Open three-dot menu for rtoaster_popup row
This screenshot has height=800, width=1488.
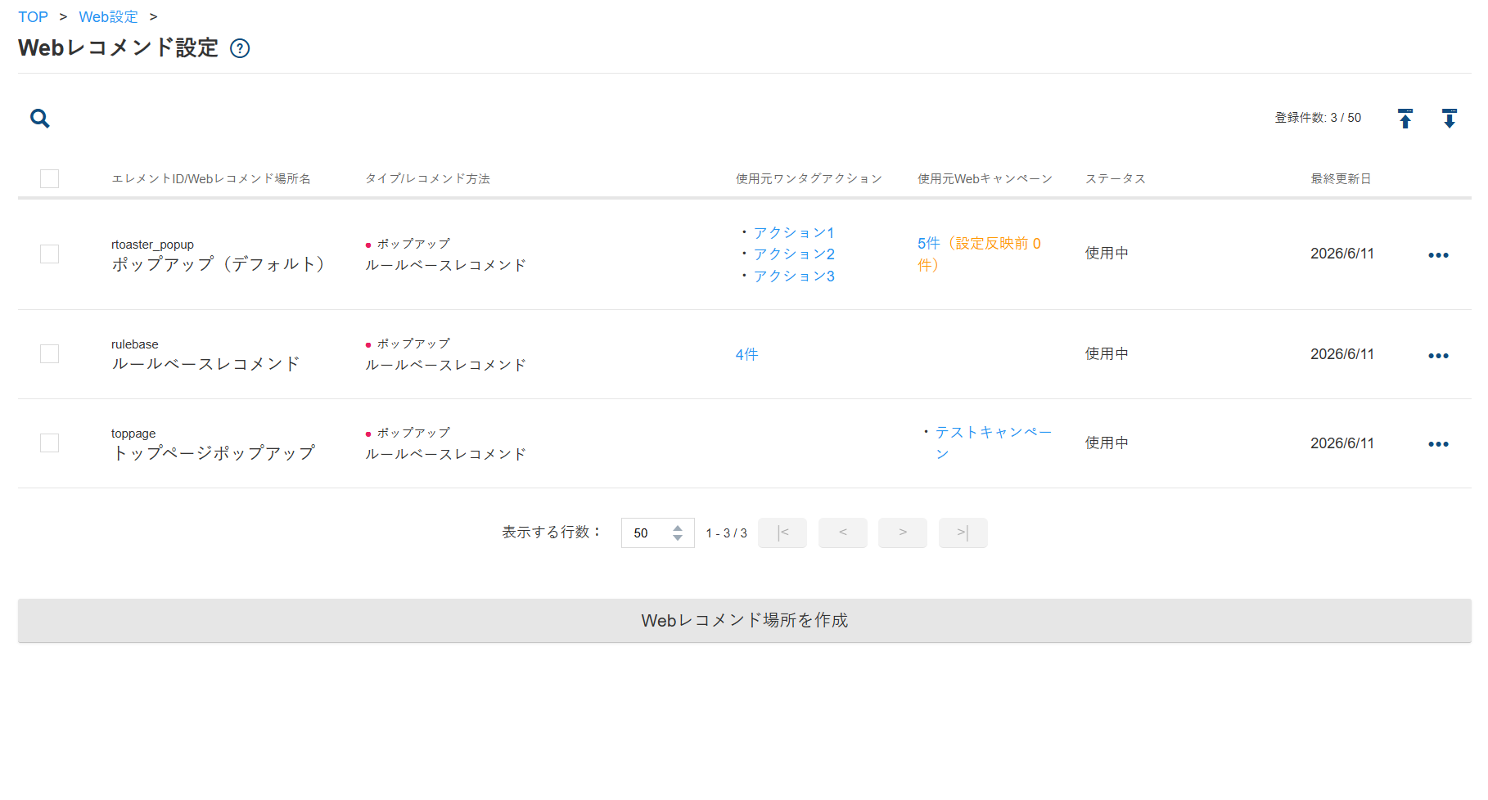tap(1438, 255)
